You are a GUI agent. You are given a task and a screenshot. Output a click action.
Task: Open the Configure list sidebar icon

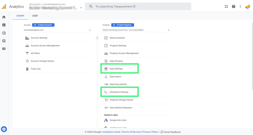click(4, 49)
